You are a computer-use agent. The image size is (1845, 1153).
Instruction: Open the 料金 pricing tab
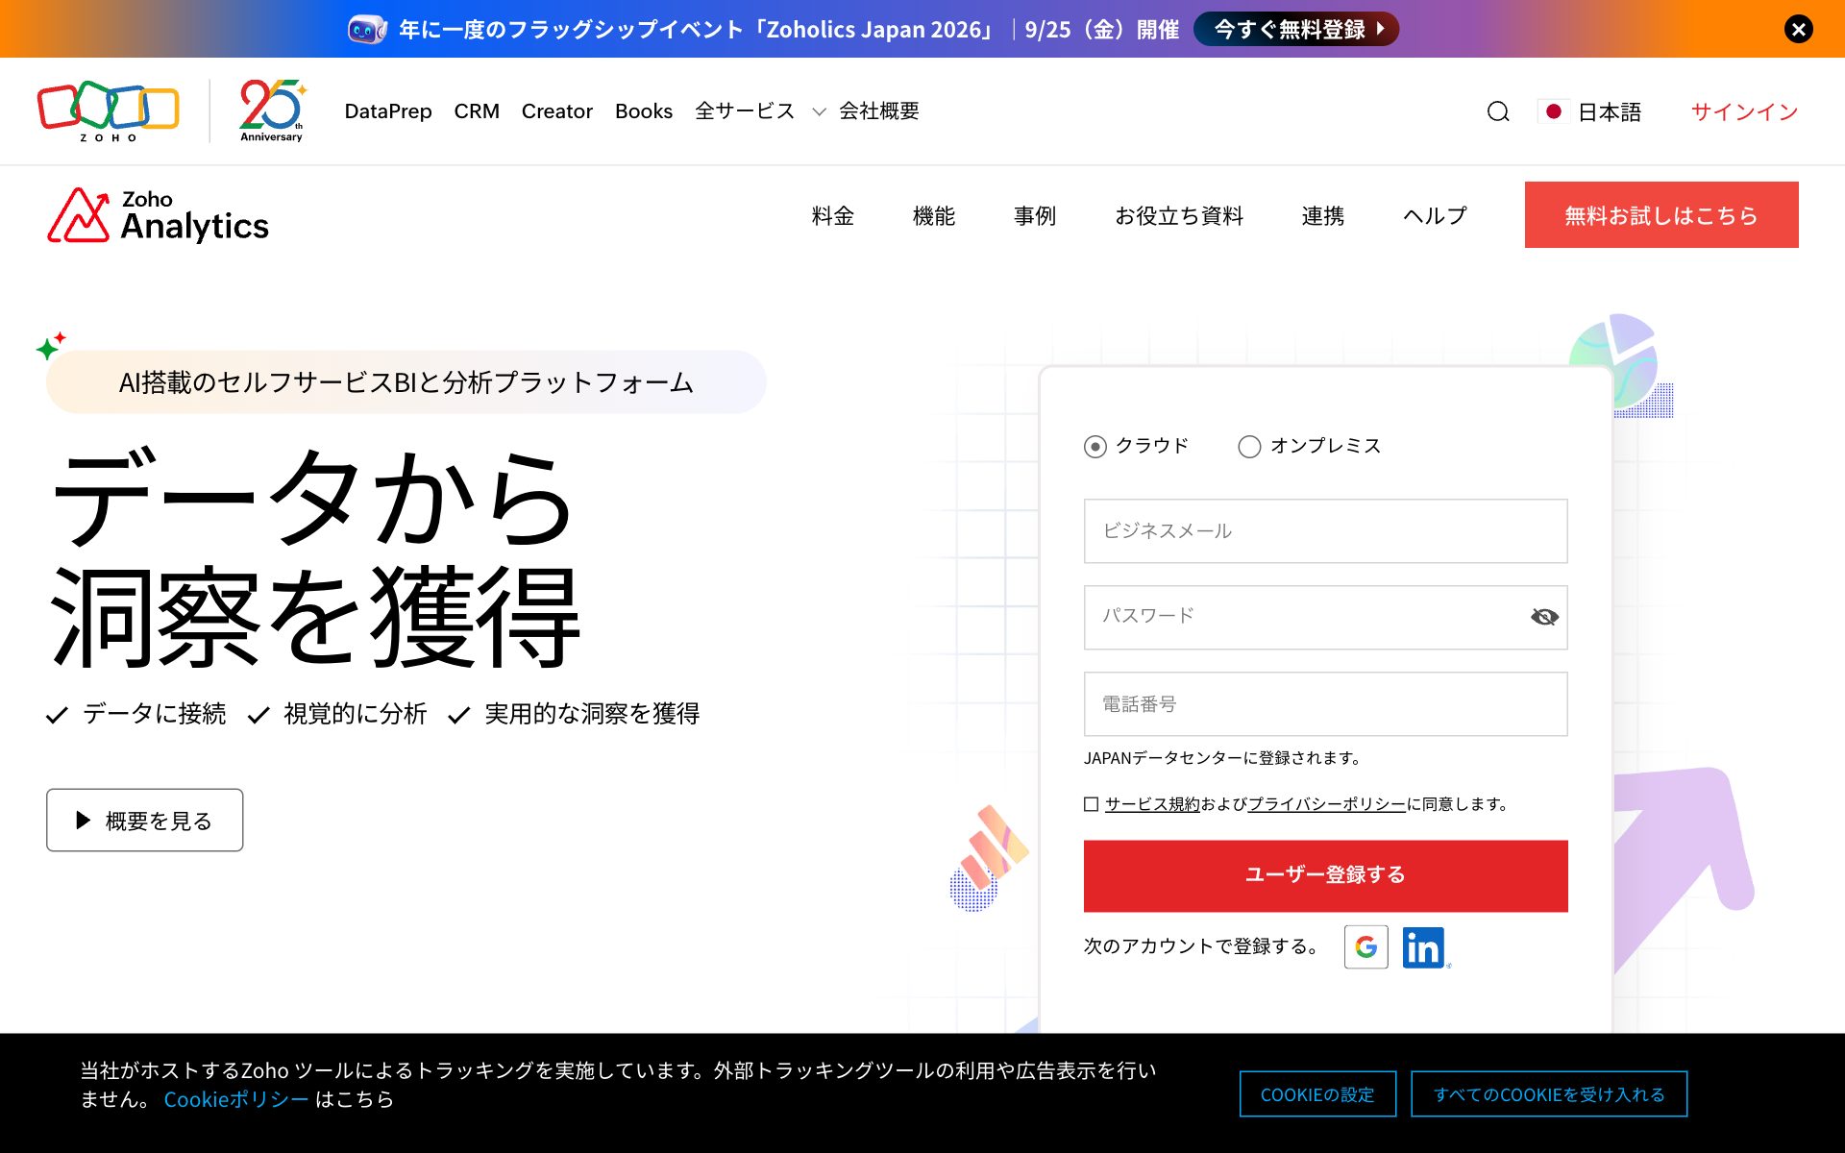click(x=832, y=215)
